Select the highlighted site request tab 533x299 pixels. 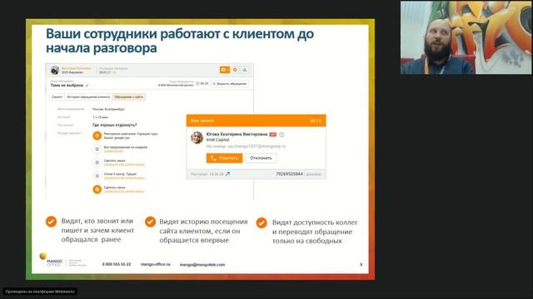tap(129, 97)
